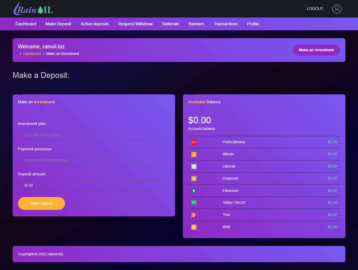Viewport: 358px width, 270px height.
Task: Focus the Deposit amount input field
Action: point(94,185)
